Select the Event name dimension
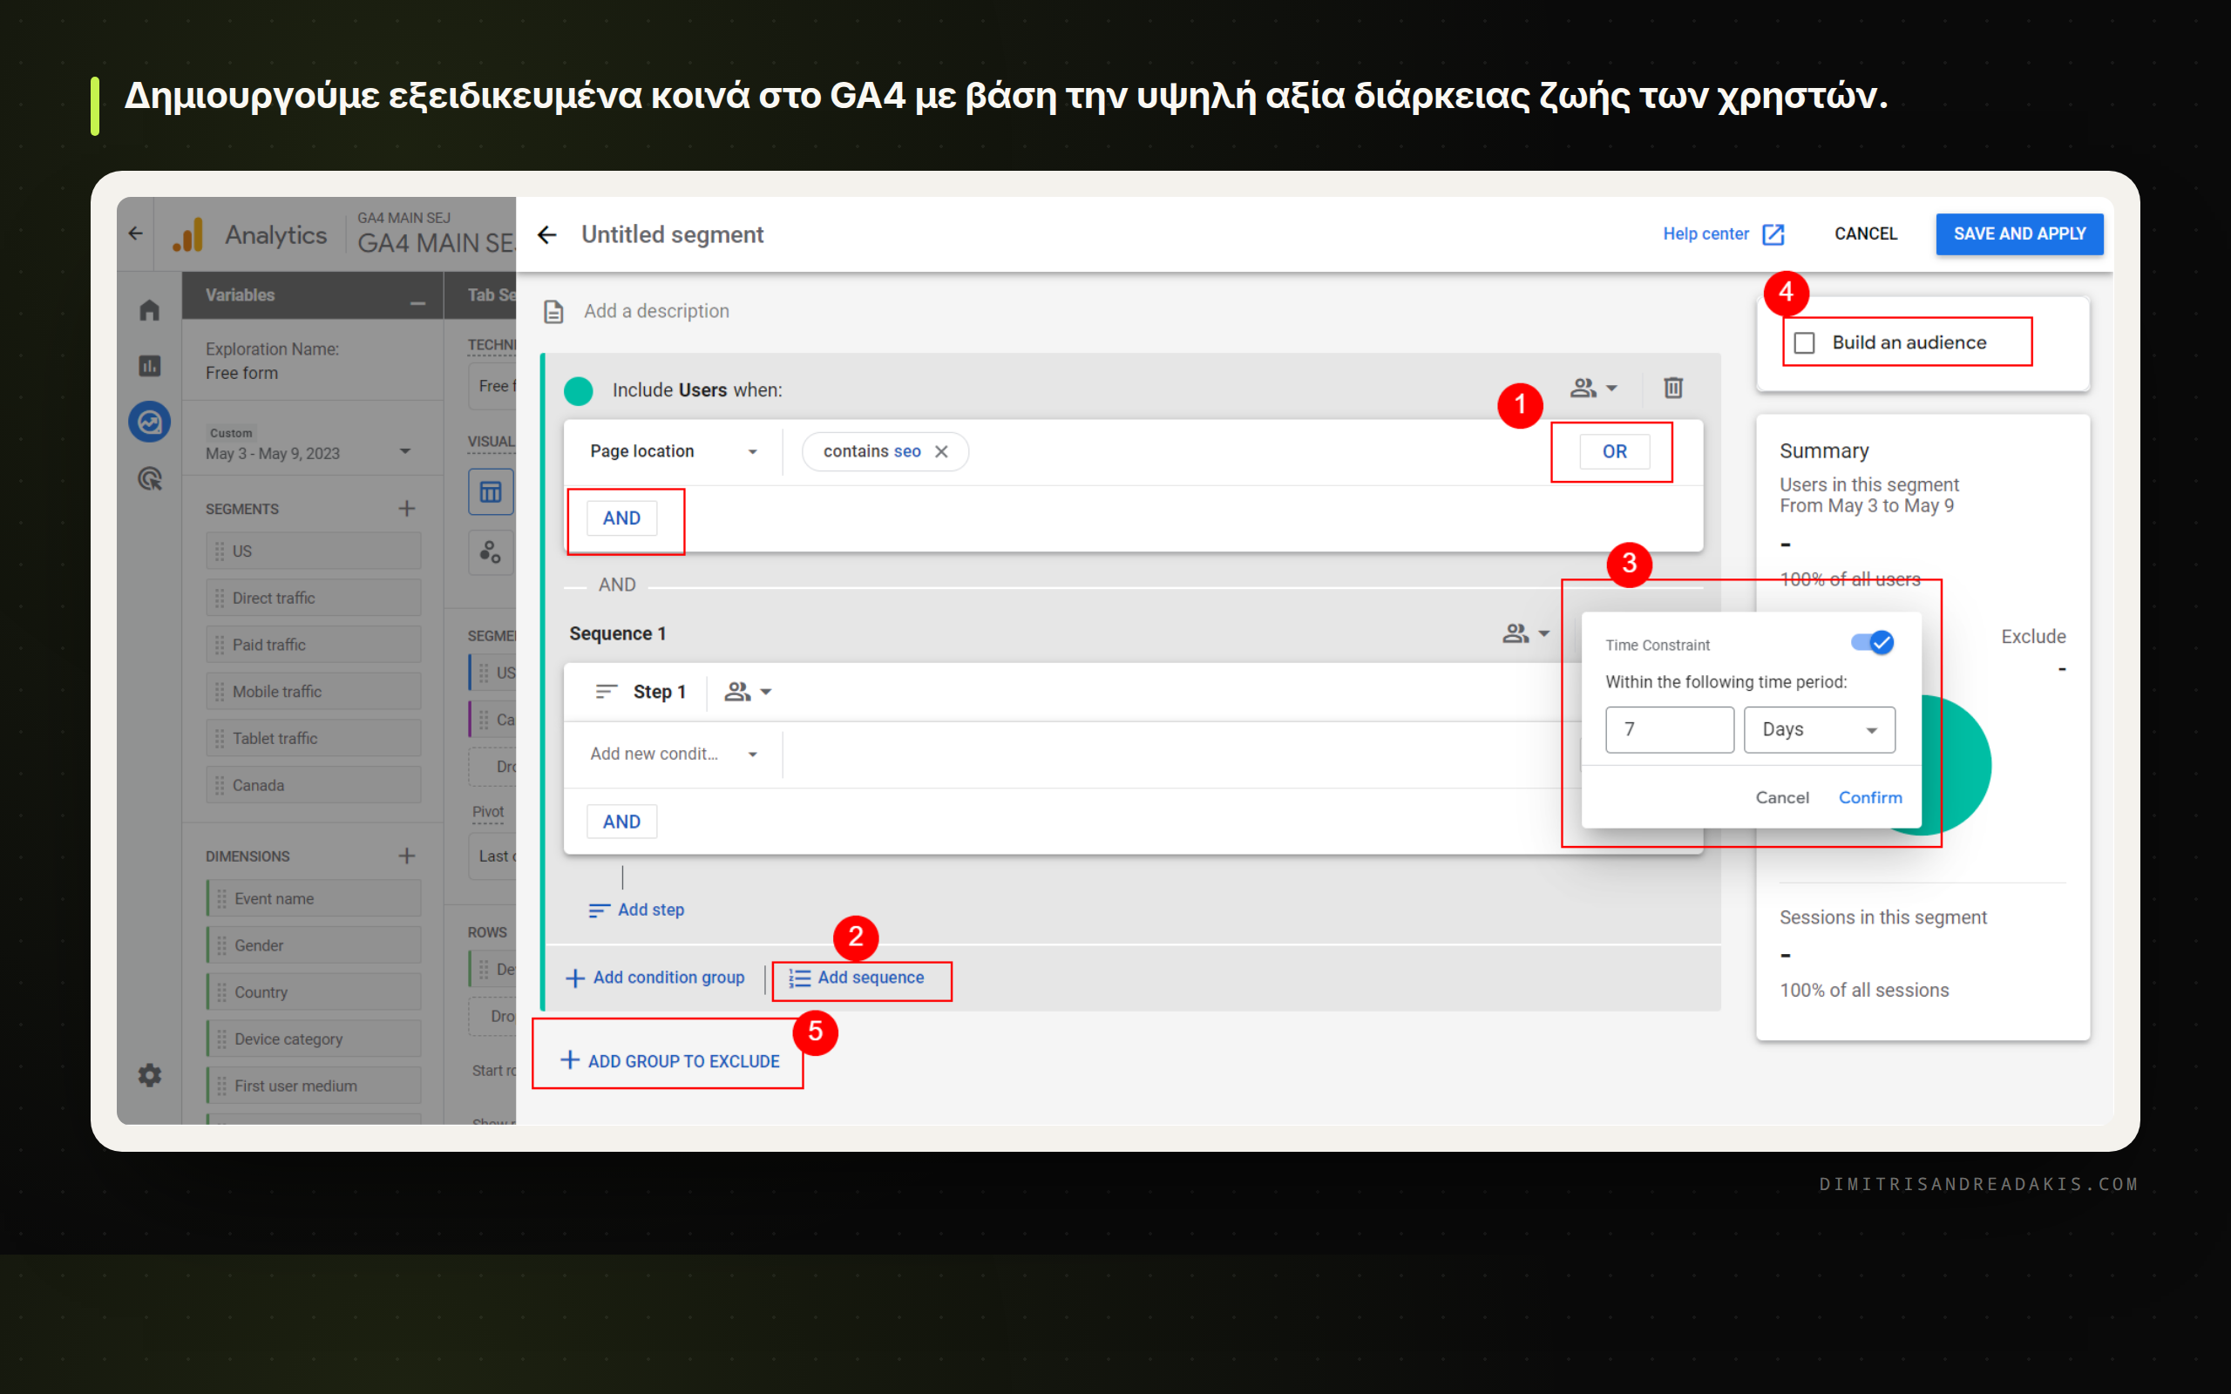Viewport: 2231px width, 1394px height. point(314,899)
